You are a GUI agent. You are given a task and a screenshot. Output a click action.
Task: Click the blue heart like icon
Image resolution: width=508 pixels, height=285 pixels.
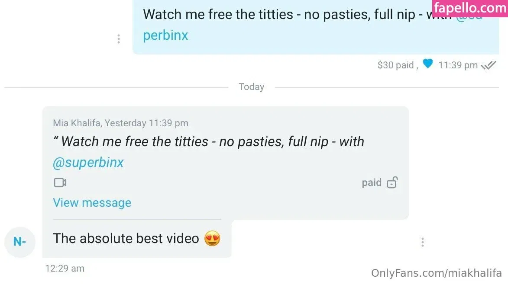tap(427, 64)
